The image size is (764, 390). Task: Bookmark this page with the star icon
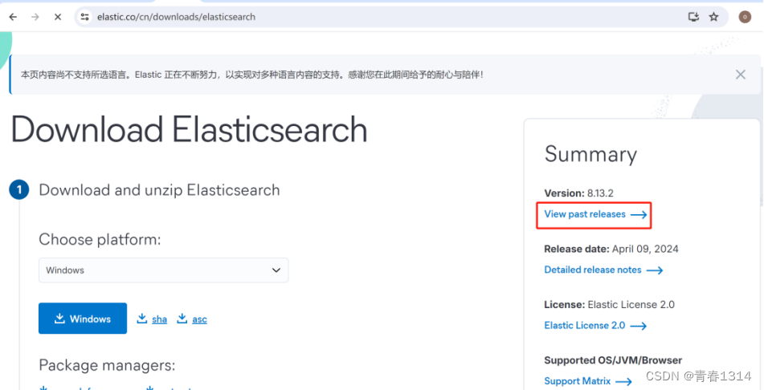pos(714,17)
